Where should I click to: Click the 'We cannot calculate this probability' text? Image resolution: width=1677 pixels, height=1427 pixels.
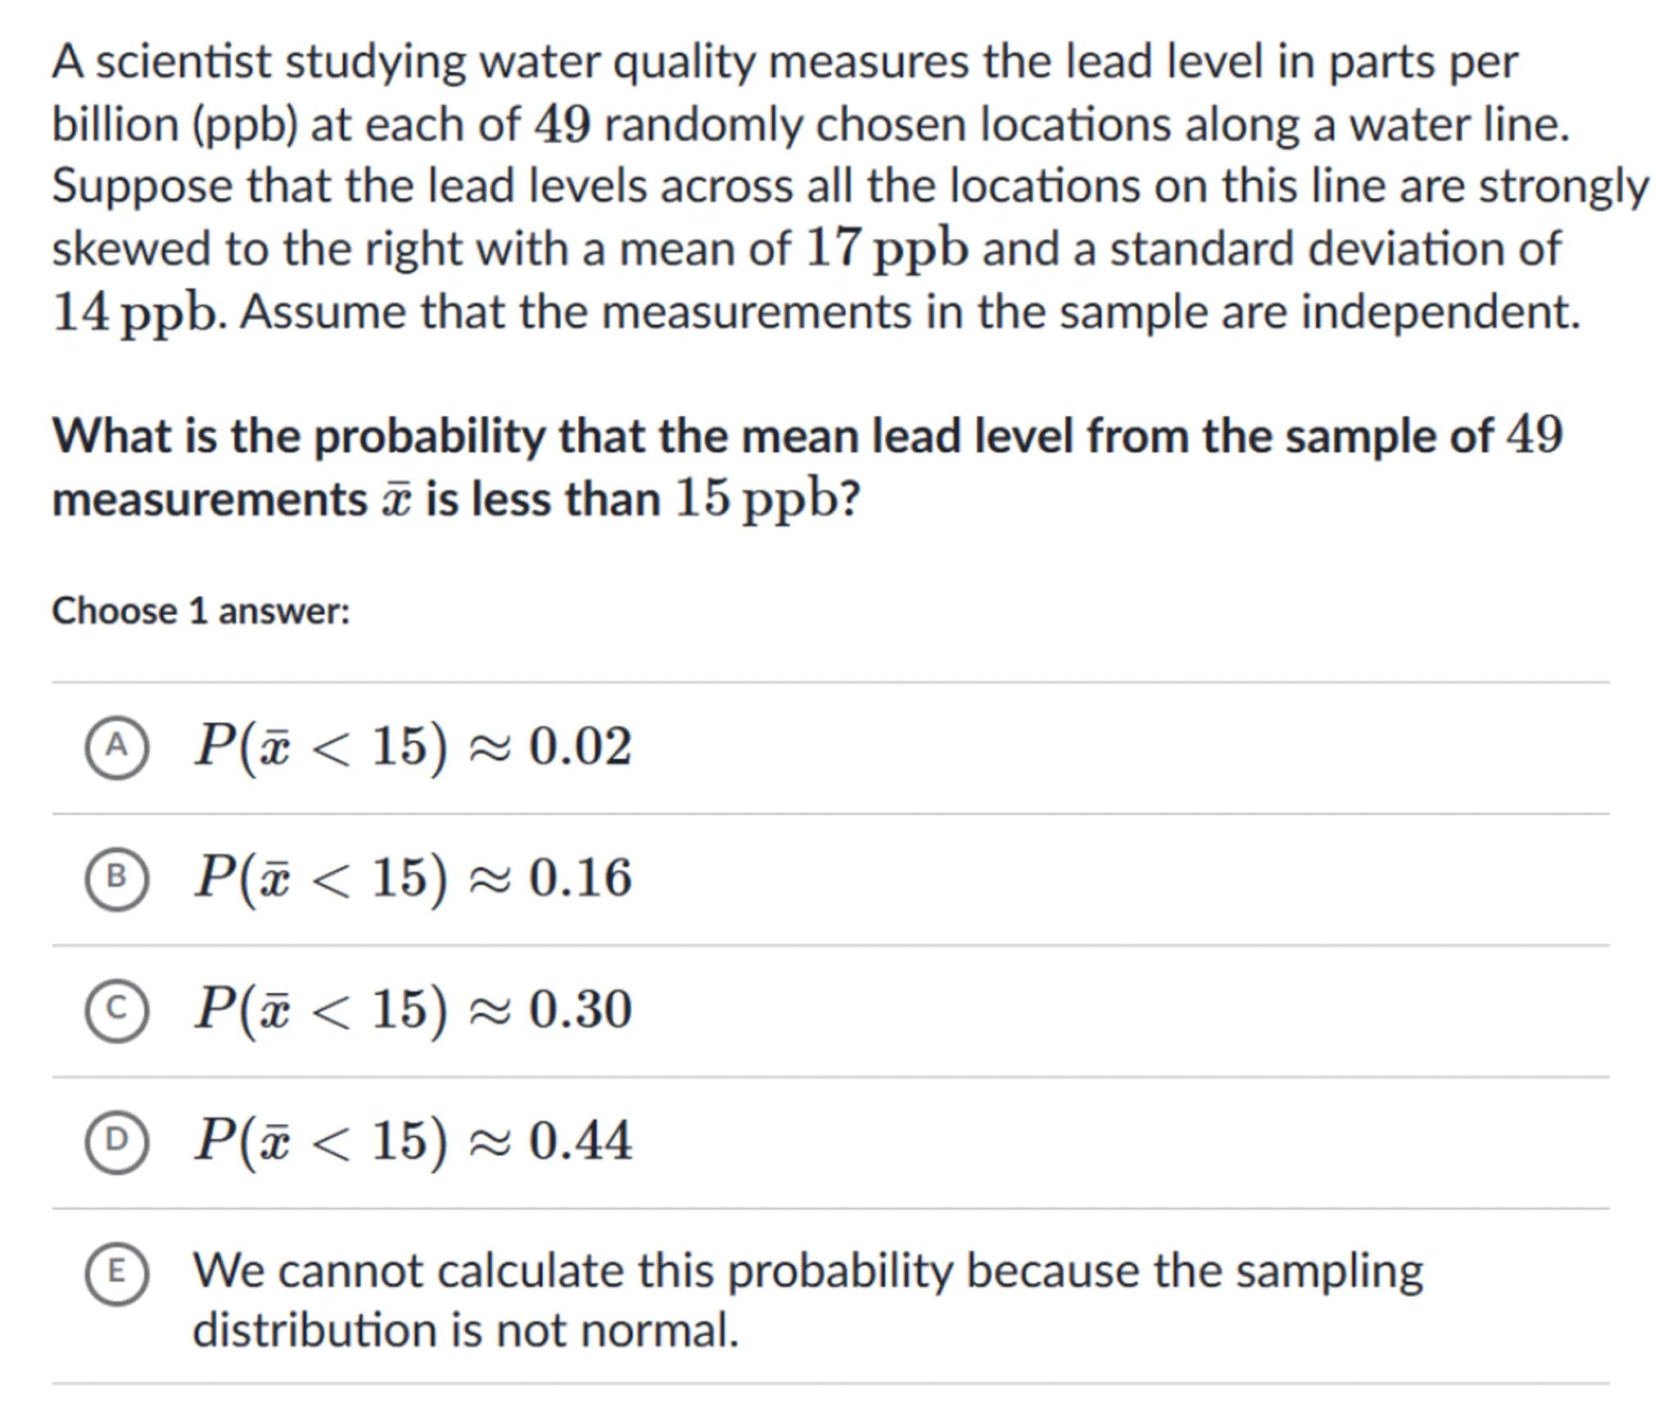807,1272
